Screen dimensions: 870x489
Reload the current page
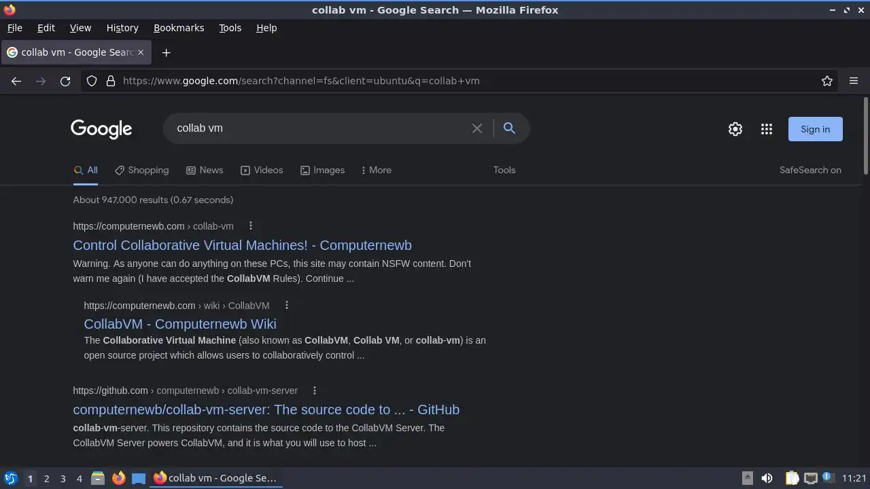coord(65,81)
